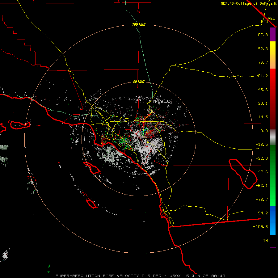
Task: Click the -109.8 velocity scale value
Action: click(260, 227)
